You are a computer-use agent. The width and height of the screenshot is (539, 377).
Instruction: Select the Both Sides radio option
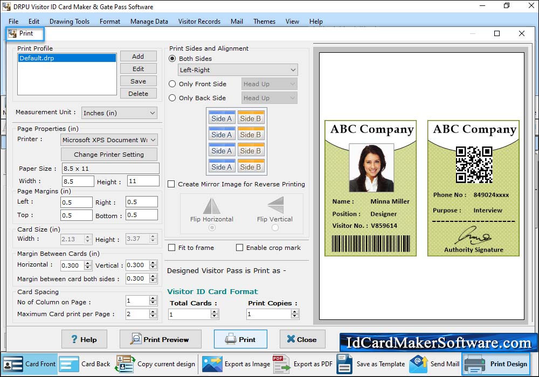click(172, 58)
